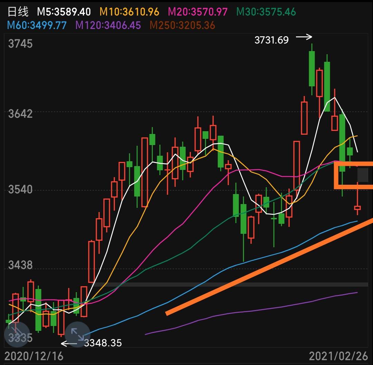The width and height of the screenshot is (373, 365).
Task: Select the 日线 daily period label
Action: coord(18,12)
